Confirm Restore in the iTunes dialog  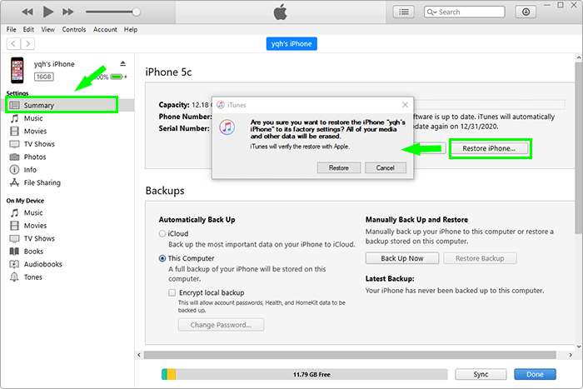point(339,167)
